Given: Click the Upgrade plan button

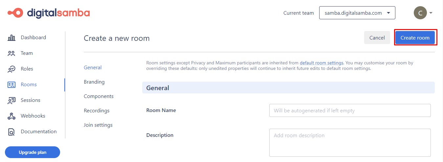Looking at the screenshot, I should coord(33,152).
